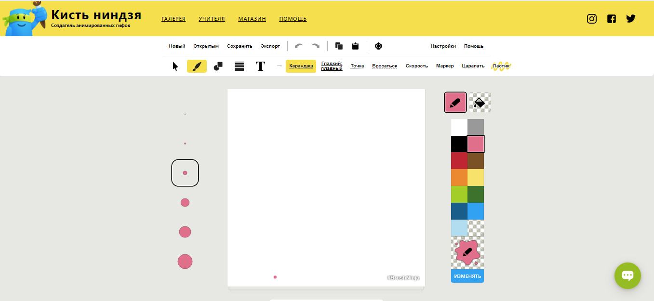Click the Экспорт button
This screenshot has height=301, width=654.
[x=270, y=46]
